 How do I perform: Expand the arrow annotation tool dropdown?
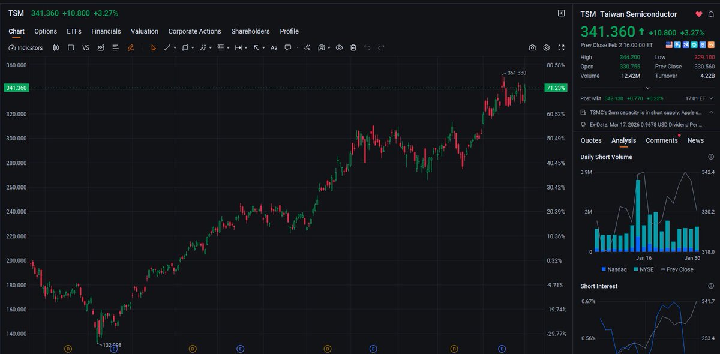(263, 47)
